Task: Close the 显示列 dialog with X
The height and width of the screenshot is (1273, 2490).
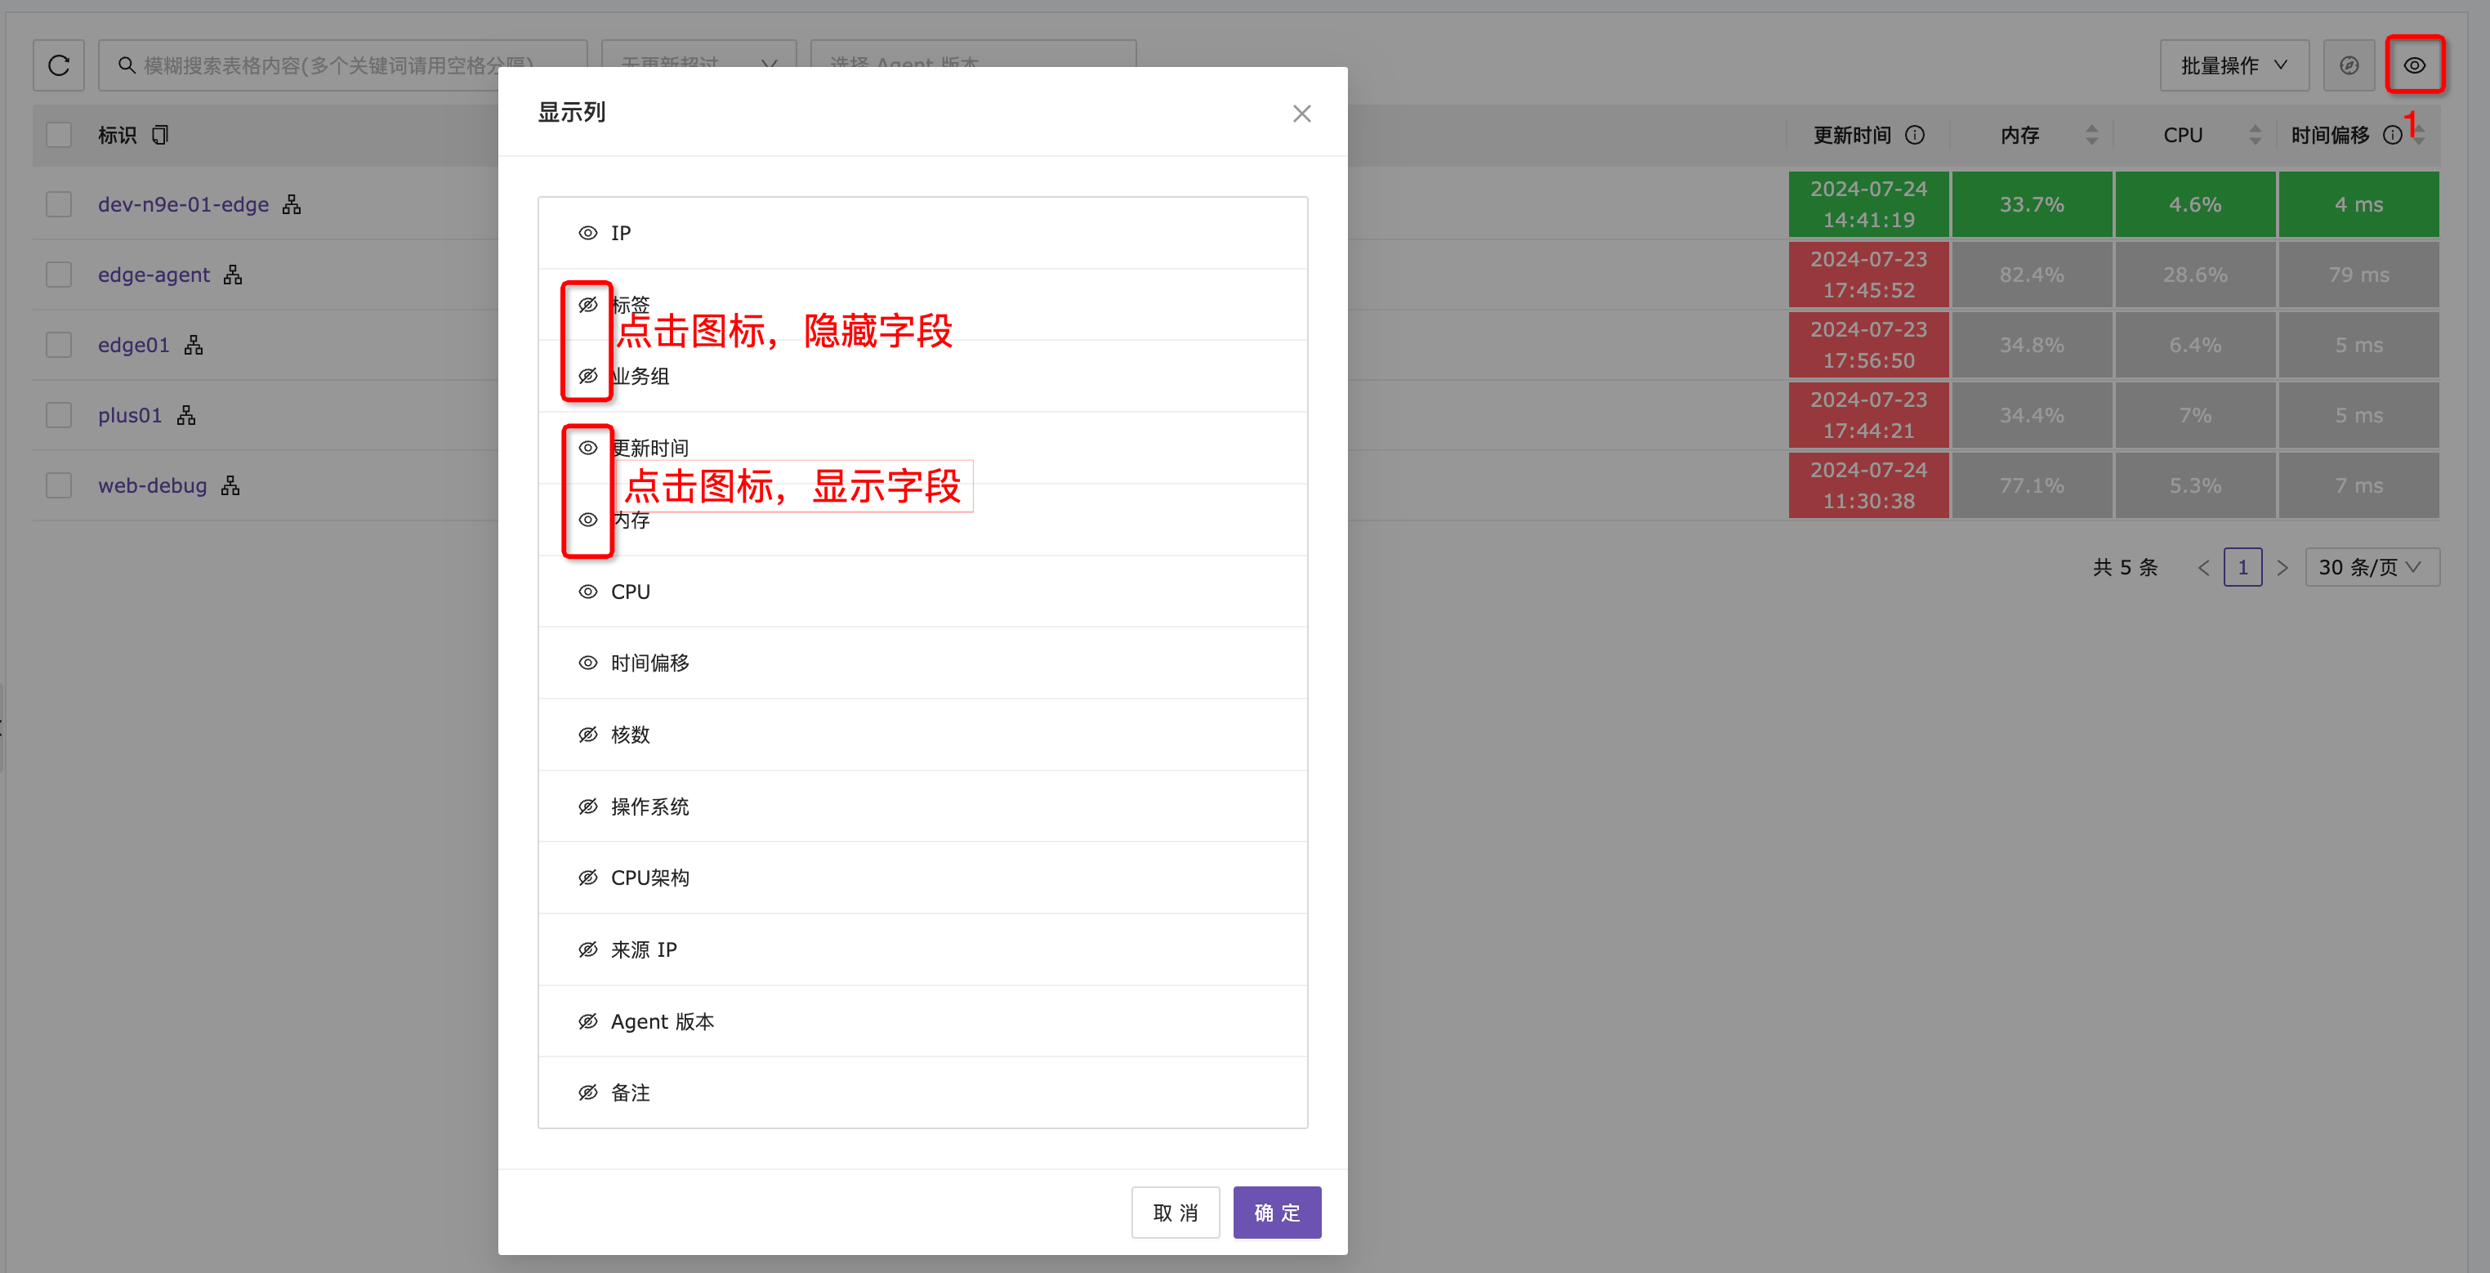Action: (1302, 114)
